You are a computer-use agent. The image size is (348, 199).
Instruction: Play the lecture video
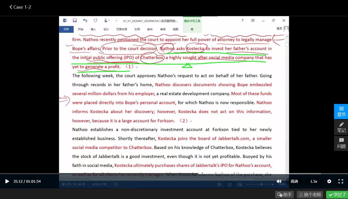click(7, 181)
